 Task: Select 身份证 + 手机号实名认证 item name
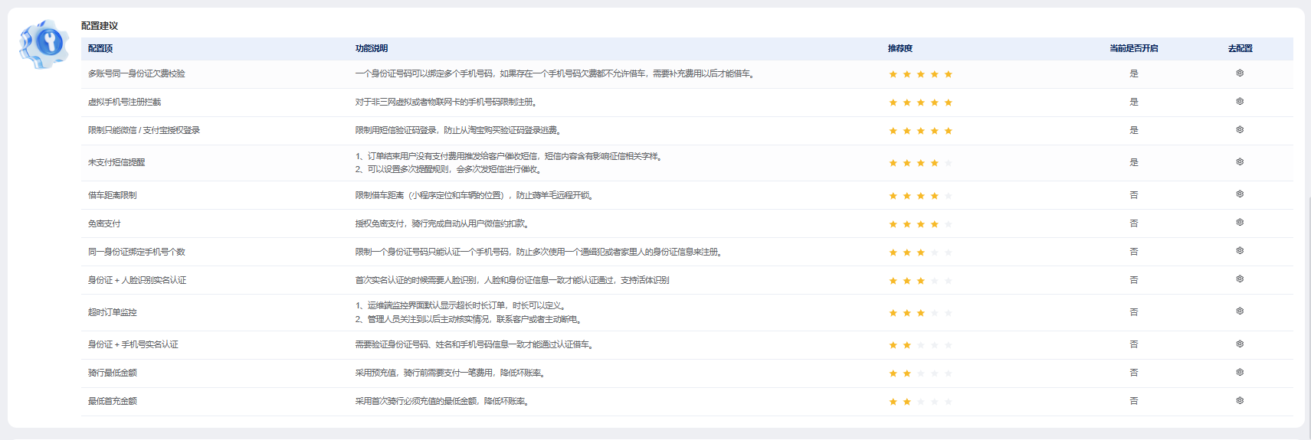(x=133, y=345)
